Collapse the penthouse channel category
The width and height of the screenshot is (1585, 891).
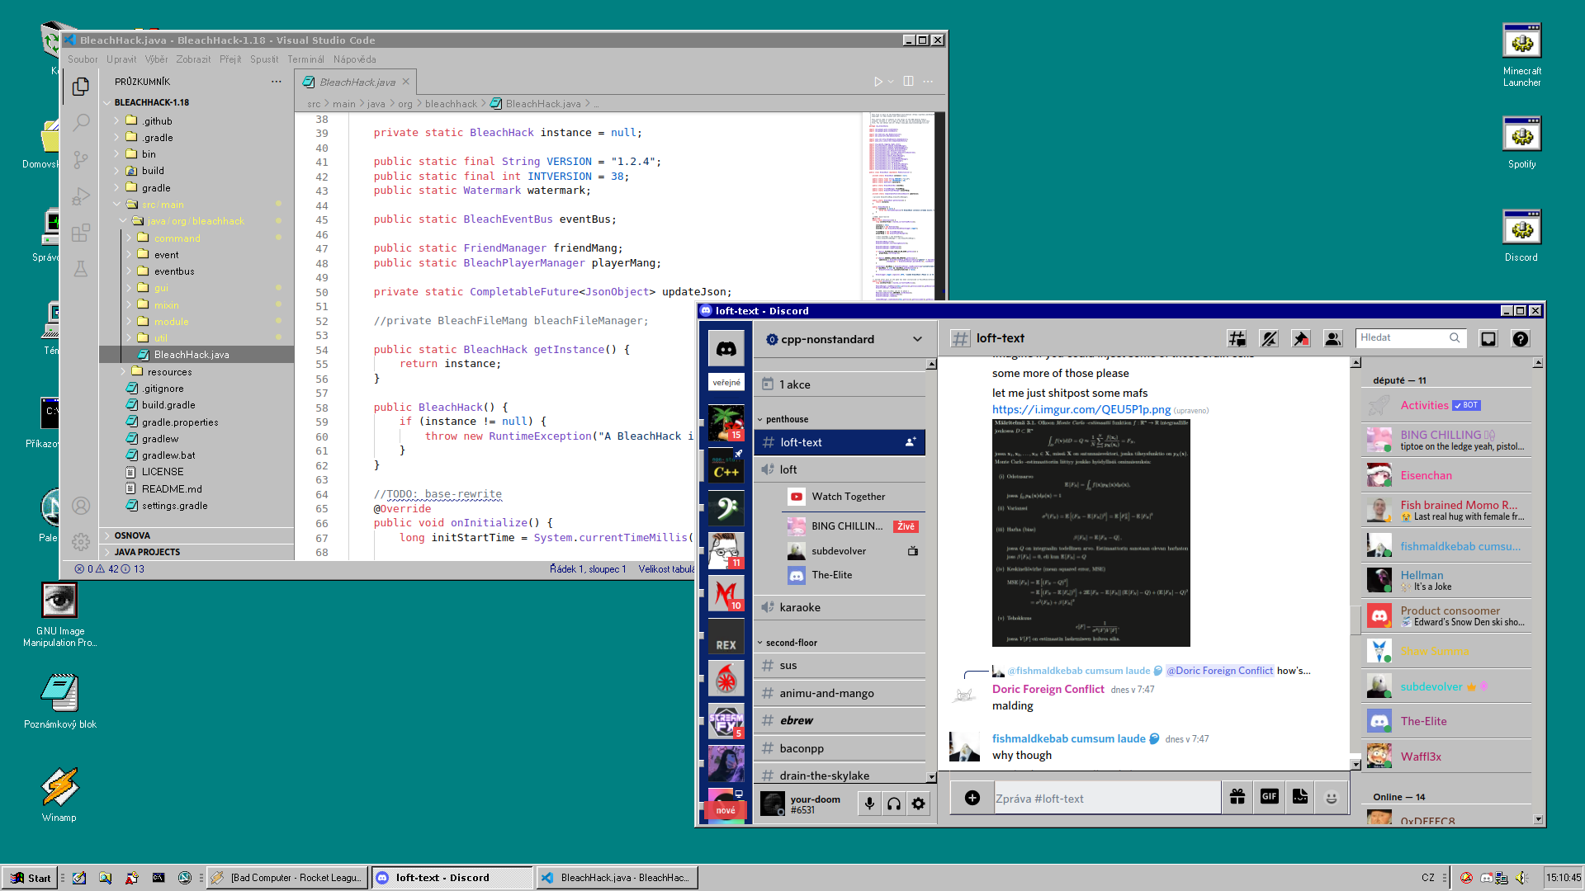click(786, 419)
